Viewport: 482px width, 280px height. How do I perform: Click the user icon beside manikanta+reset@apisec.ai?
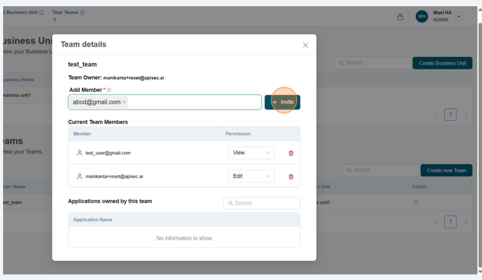79,177
